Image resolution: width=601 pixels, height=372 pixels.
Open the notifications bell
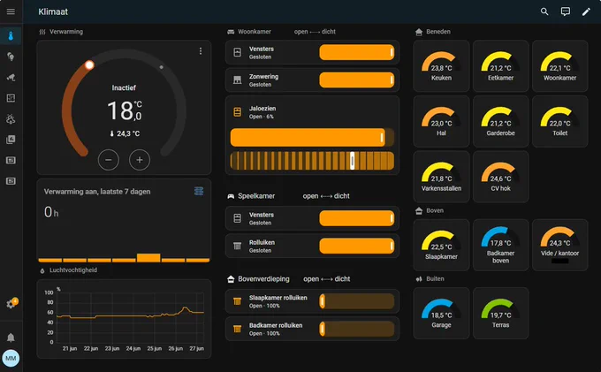(11, 338)
